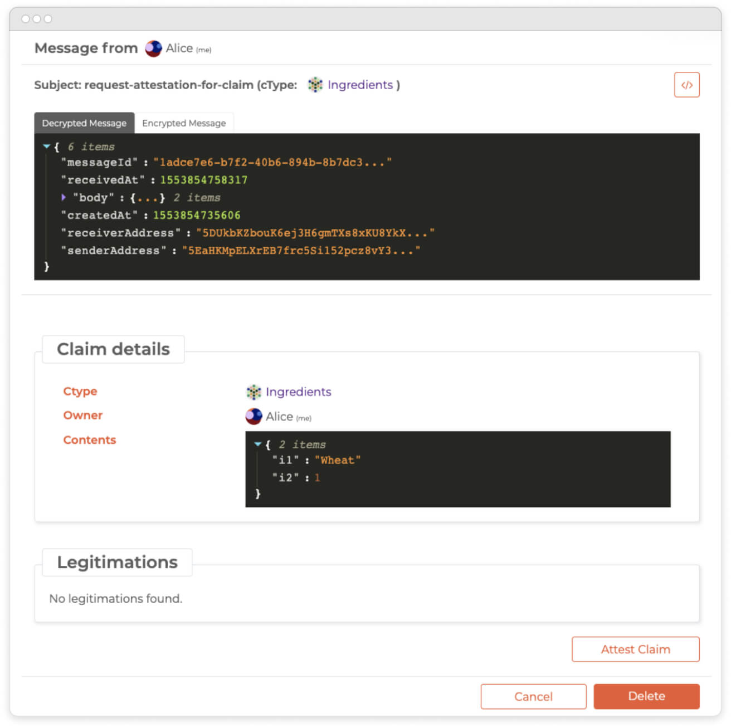Click the messageId value string
This screenshot has height=728, width=731.
(x=272, y=162)
